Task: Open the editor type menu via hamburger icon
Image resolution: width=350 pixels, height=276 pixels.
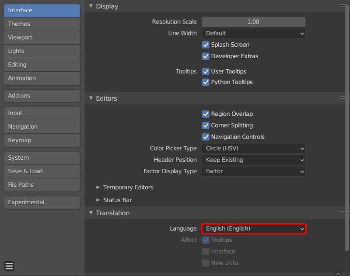Action: [9, 266]
